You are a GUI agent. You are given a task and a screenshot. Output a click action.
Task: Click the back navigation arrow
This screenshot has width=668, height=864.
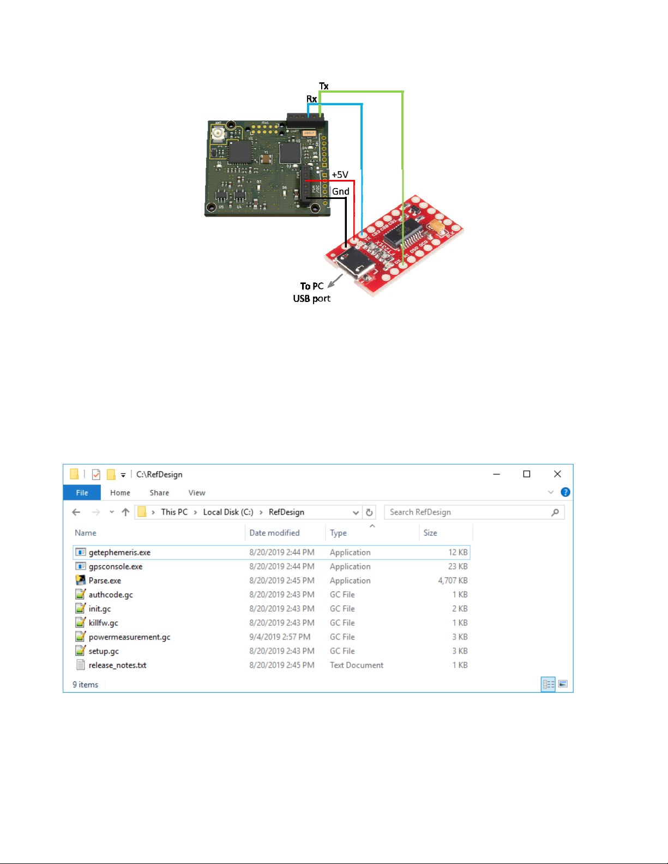coord(76,512)
